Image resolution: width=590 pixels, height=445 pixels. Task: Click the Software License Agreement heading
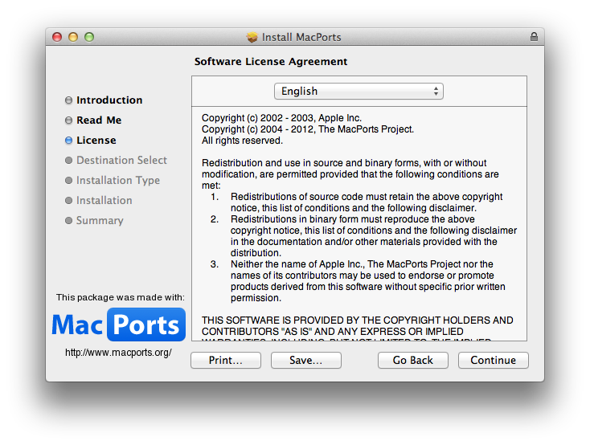pos(271,61)
